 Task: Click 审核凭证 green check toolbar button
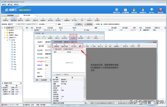[50, 19]
